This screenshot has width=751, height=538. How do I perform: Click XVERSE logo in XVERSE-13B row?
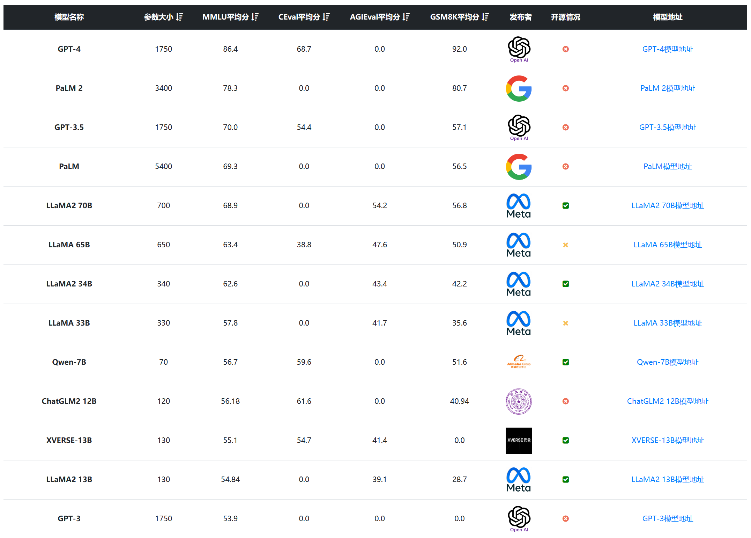pos(519,441)
